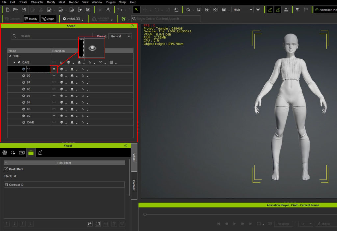Viewport: 337px width, 231px height.
Task: Disable the Contrast_D effect checkbox
Action: tap(6, 185)
